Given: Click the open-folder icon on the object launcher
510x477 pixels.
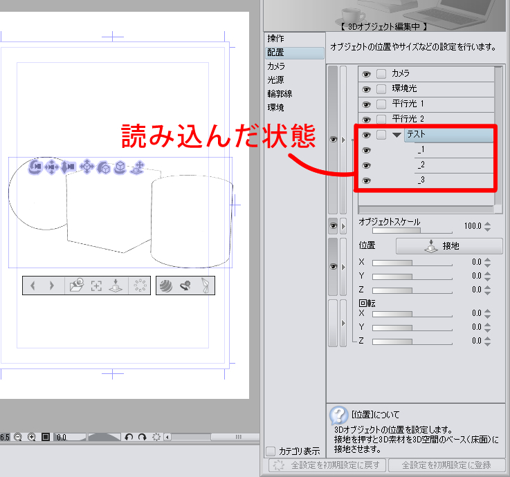Looking at the screenshot, I should click(76, 286).
